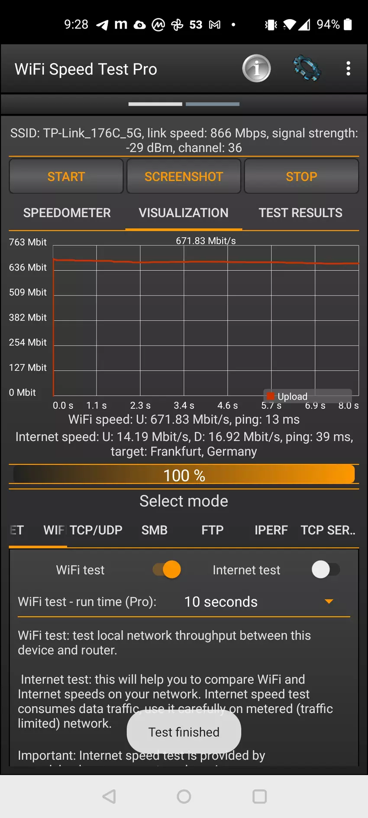Screen dimensions: 368x818
Task: Select the SMB mode tab
Action: coord(155,530)
